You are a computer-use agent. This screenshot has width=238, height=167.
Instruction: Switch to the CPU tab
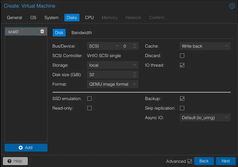pyautogui.click(x=89, y=18)
